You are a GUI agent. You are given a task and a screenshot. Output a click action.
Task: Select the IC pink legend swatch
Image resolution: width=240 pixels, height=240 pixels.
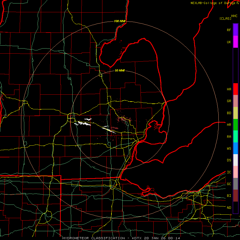(235, 172)
